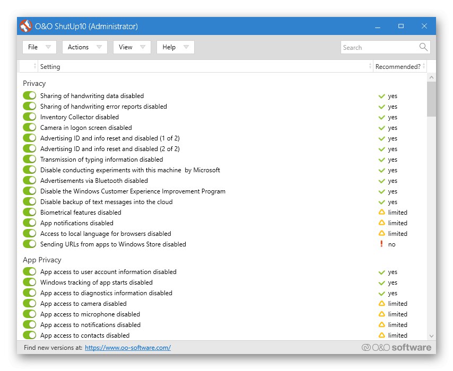This screenshot has width=453, height=371.
Task: Click the search magnifier icon
Action: point(423,47)
